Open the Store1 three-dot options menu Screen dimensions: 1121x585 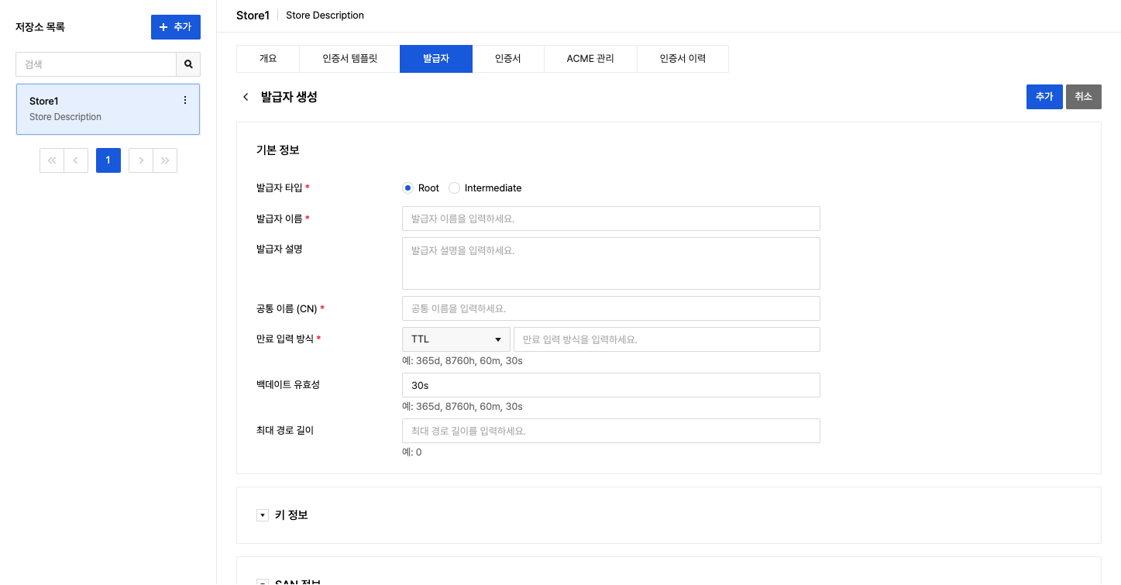[184, 100]
